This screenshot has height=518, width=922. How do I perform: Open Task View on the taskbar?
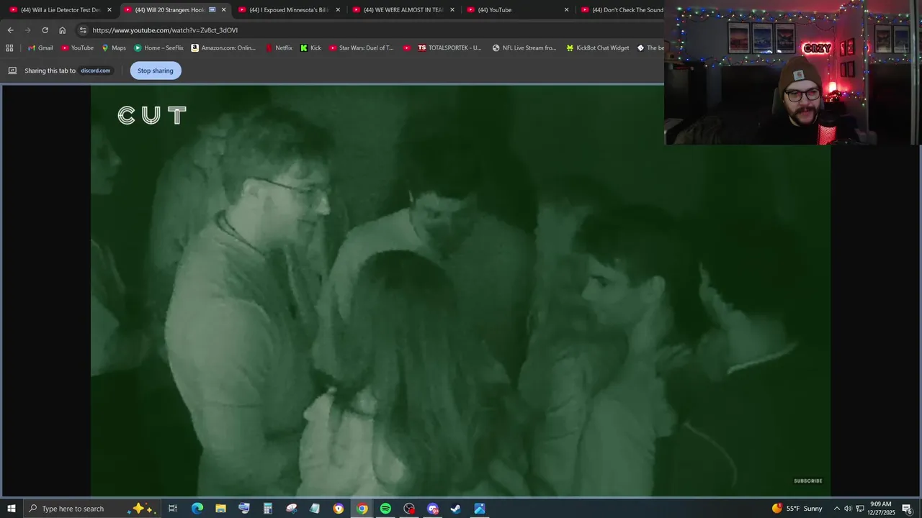(173, 509)
